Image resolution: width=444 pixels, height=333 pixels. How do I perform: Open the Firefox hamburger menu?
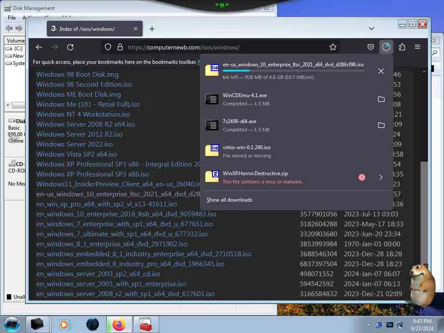point(418,47)
